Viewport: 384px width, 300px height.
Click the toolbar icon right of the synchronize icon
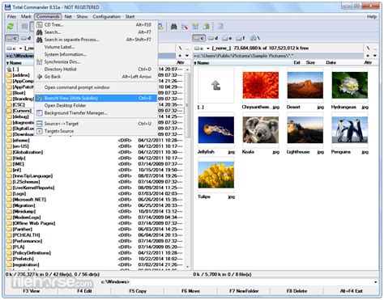pos(207,27)
